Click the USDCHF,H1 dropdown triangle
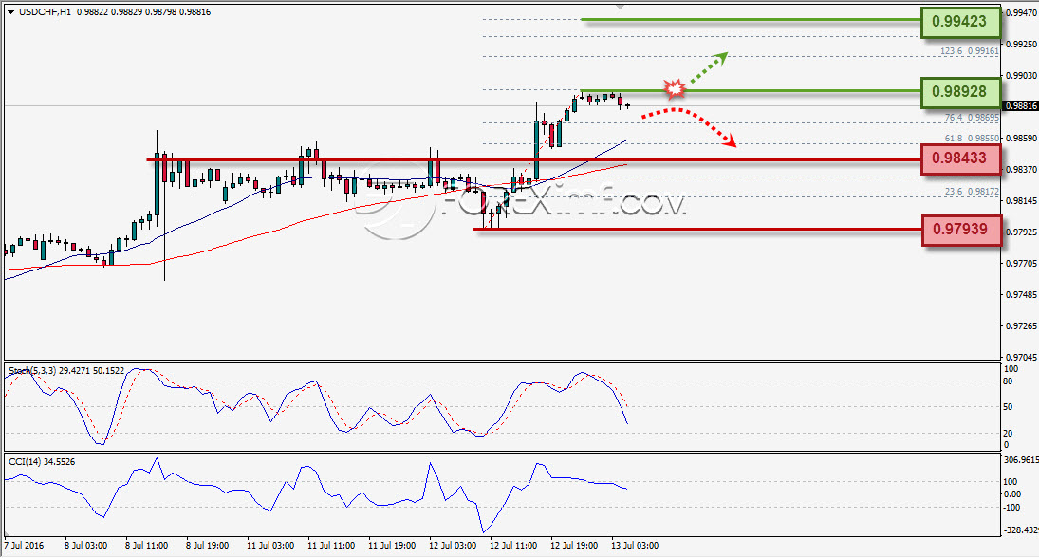The image size is (1039, 558). click(x=10, y=12)
